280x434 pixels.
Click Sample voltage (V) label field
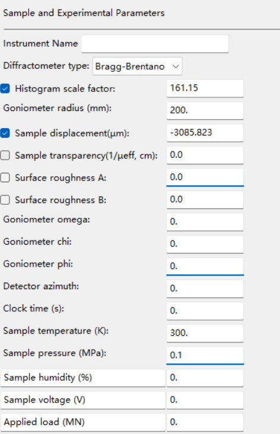point(83,400)
